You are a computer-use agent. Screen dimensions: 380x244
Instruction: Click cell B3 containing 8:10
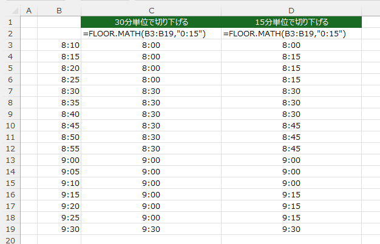59,45
